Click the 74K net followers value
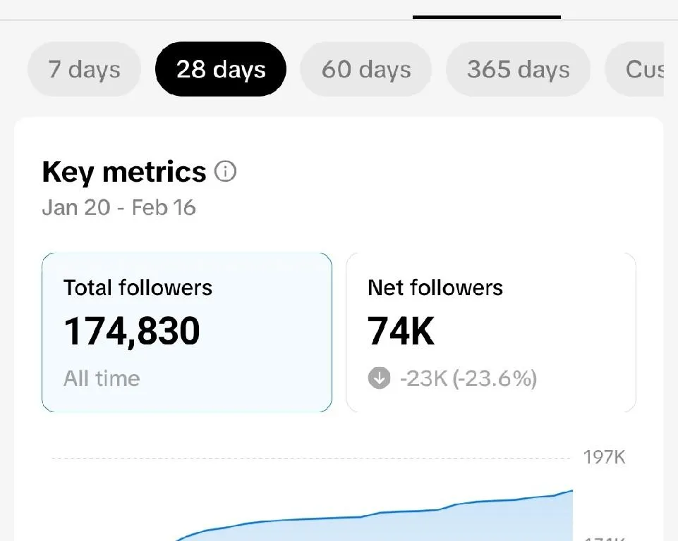This screenshot has width=678, height=541. coord(401,331)
